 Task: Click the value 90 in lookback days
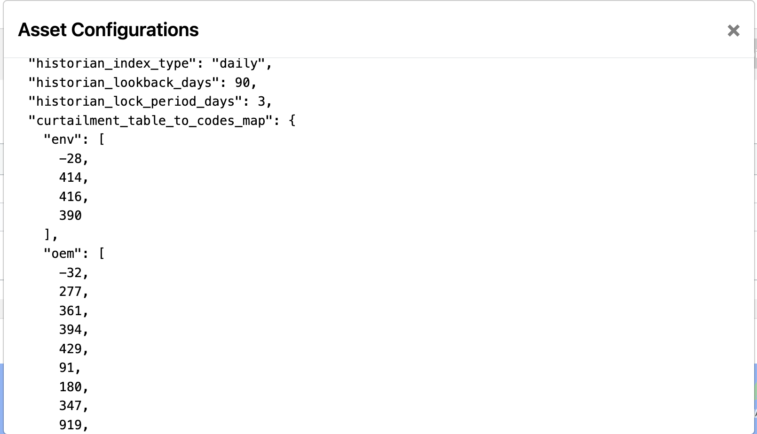tap(242, 83)
